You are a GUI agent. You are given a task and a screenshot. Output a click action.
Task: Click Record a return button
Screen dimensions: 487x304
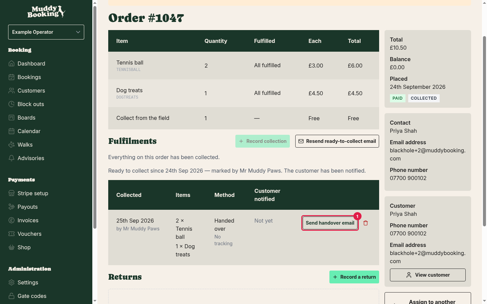click(354, 277)
